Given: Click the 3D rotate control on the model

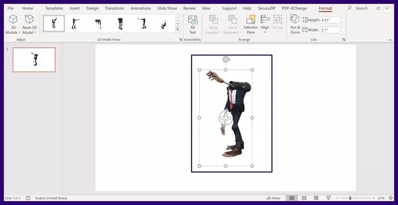Looking at the screenshot, I should click(x=225, y=118).
